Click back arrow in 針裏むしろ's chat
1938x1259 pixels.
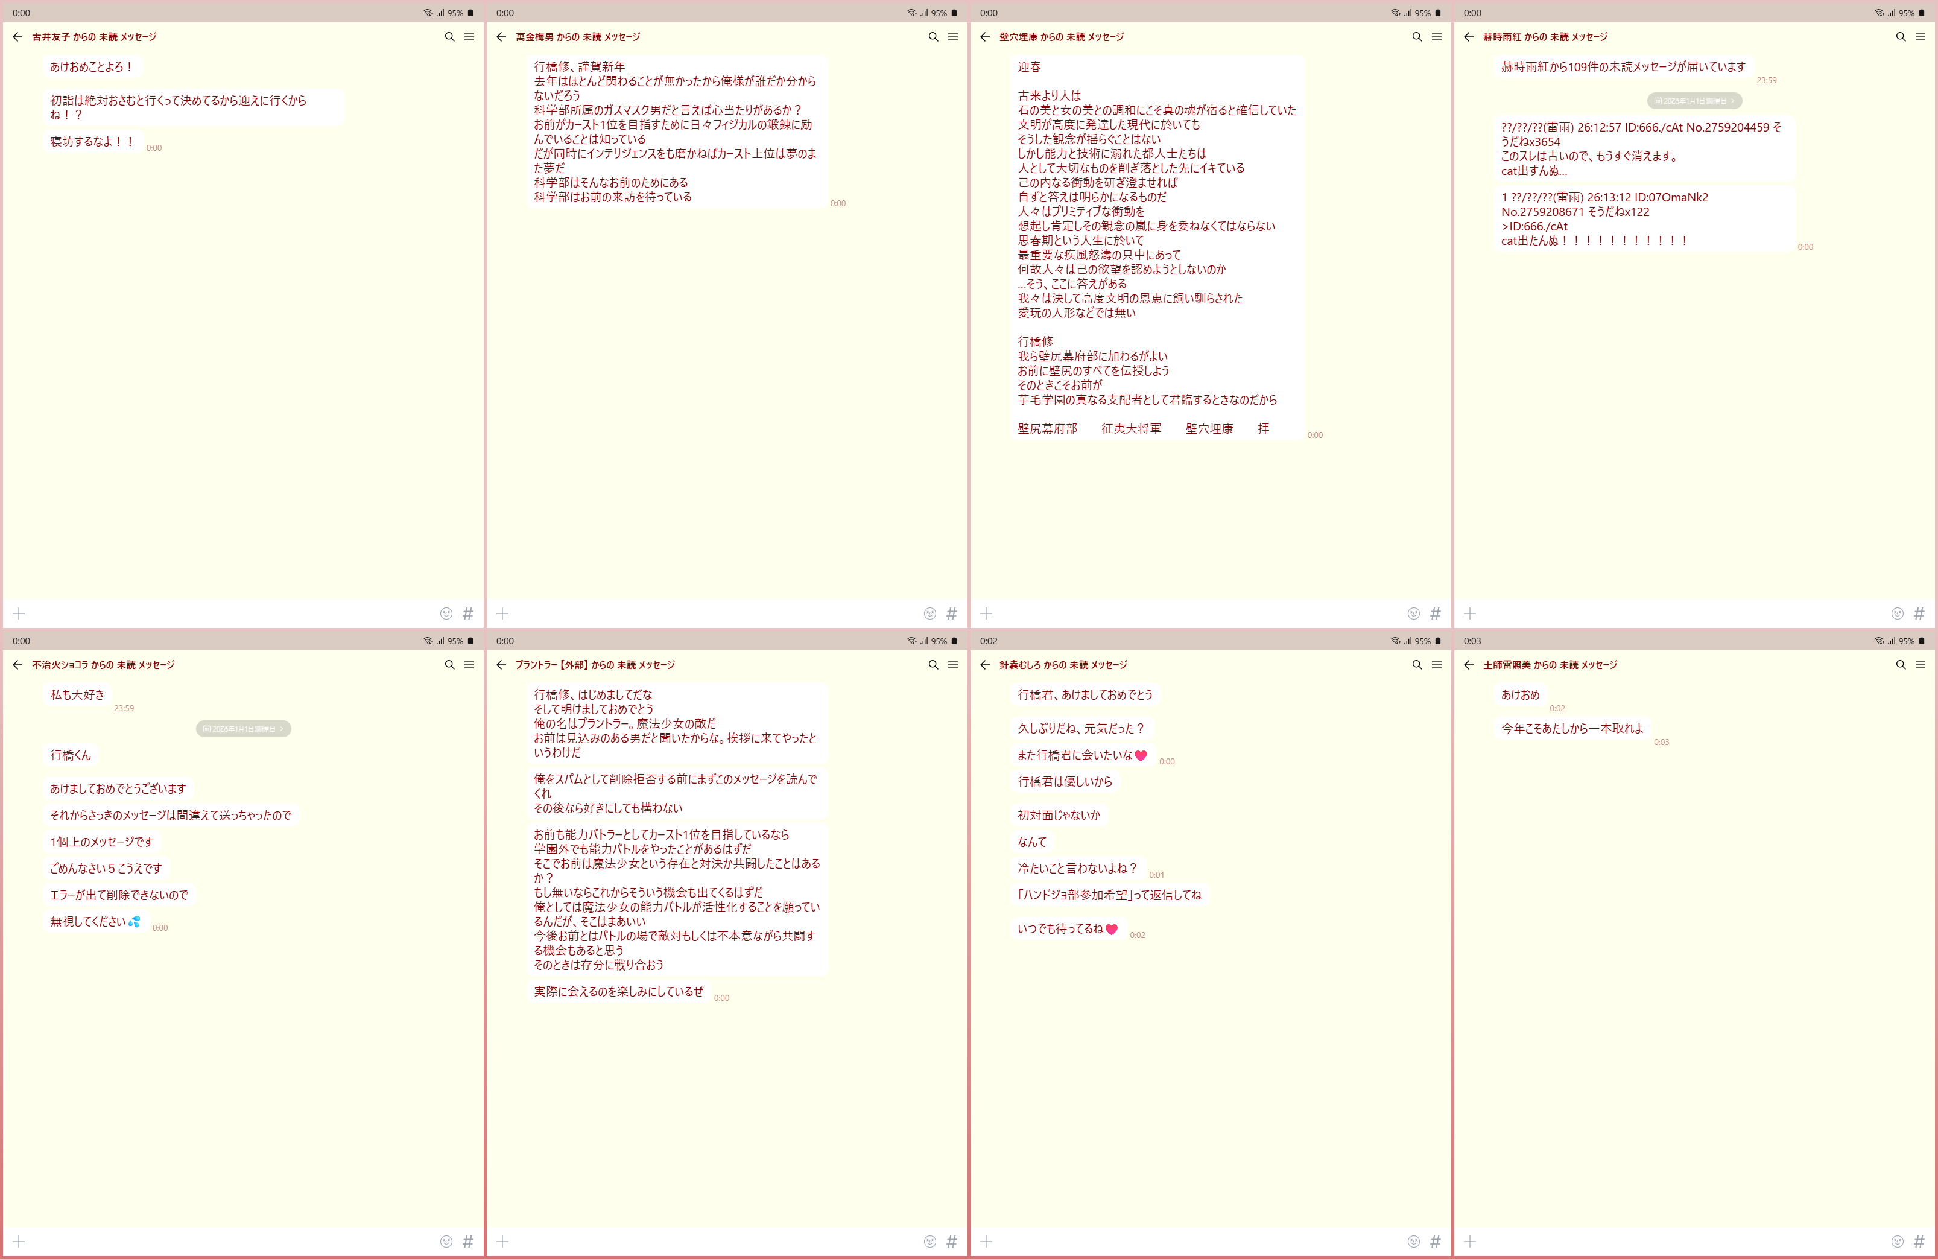click(984, 665)
